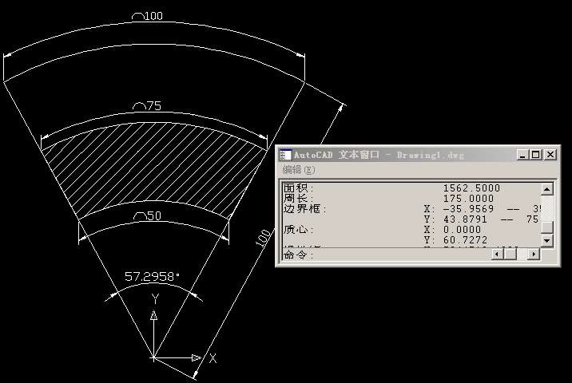Image resolution: width=572 pixels, height=383 pixels.
Task: Select bounding box Y value 43.8791
Action: click(x=465, y=219)
